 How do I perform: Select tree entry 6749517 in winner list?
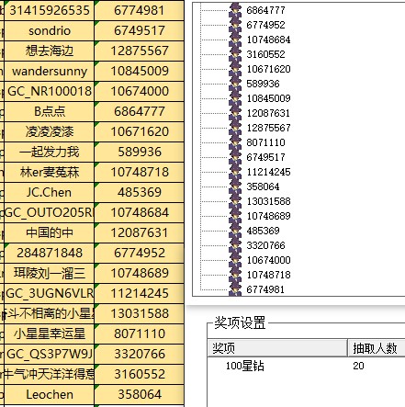point(265,157)
